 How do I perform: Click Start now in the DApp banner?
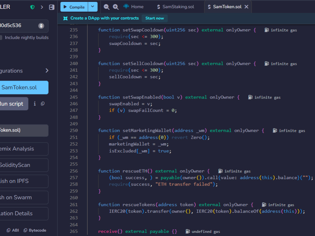(155, 18)
